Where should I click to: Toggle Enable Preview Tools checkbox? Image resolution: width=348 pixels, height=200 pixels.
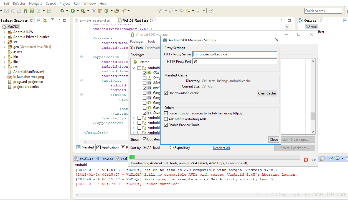pos(166,125)
